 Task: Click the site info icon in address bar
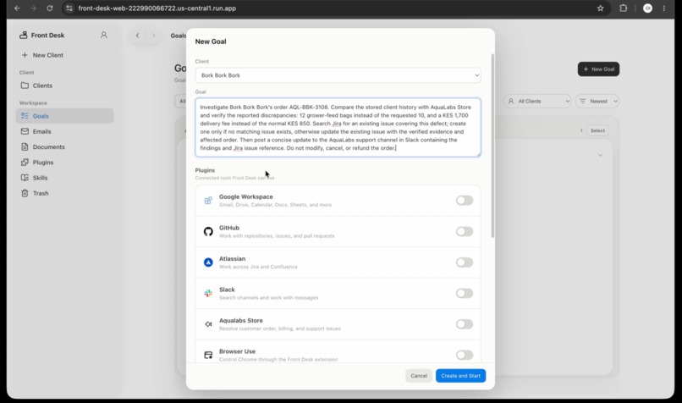point(69,8)
